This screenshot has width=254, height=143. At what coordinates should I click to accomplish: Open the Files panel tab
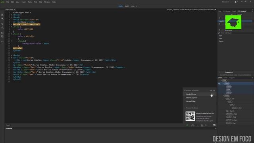pos(219,11)
